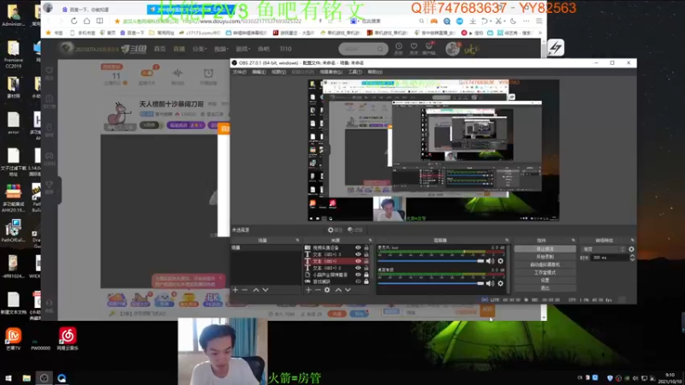Switch to the 百度一下 browser tab
685x385 pixels.
pyautogui.click(x=87, y=9)
